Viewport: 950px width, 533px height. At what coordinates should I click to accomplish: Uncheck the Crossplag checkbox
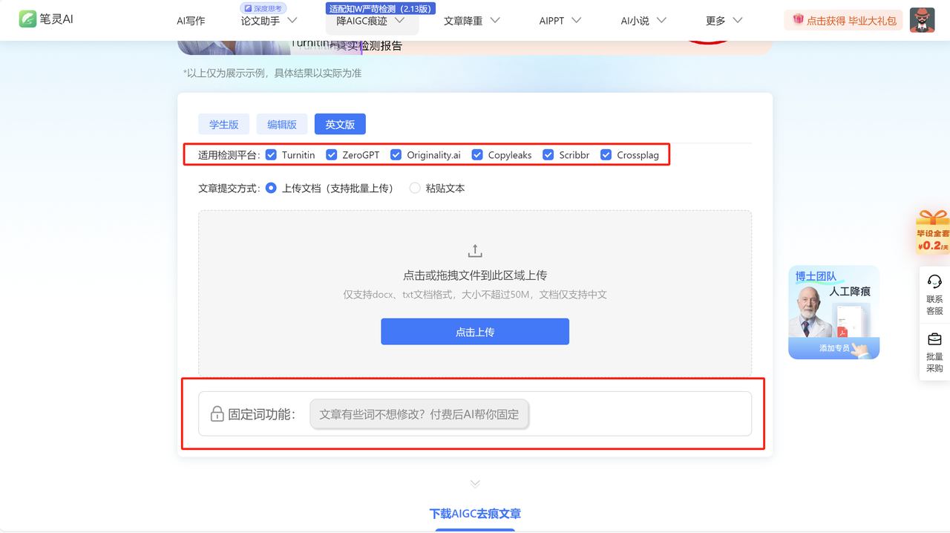coord(606,154)
